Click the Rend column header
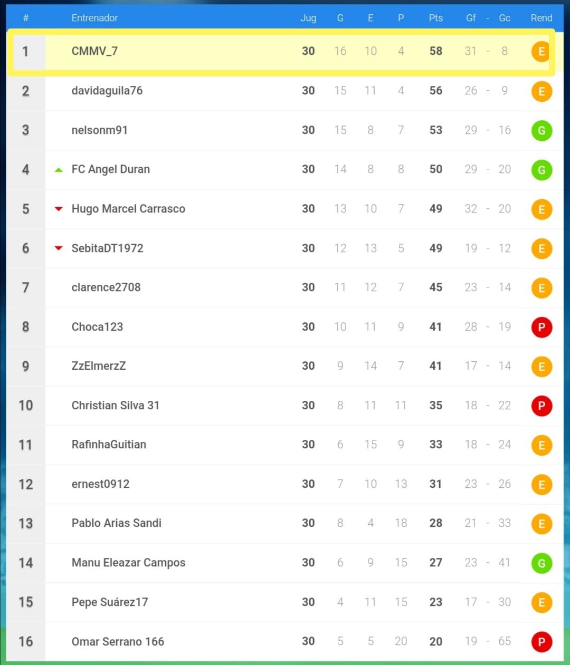The height and width of the screenshot is (665, 570). pos(541,18)
